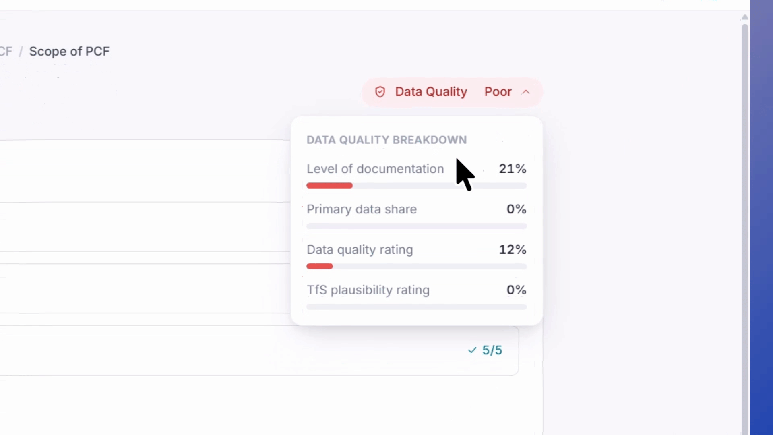
Task: Click the scrollbar up arrow
Action: [745, 17]
